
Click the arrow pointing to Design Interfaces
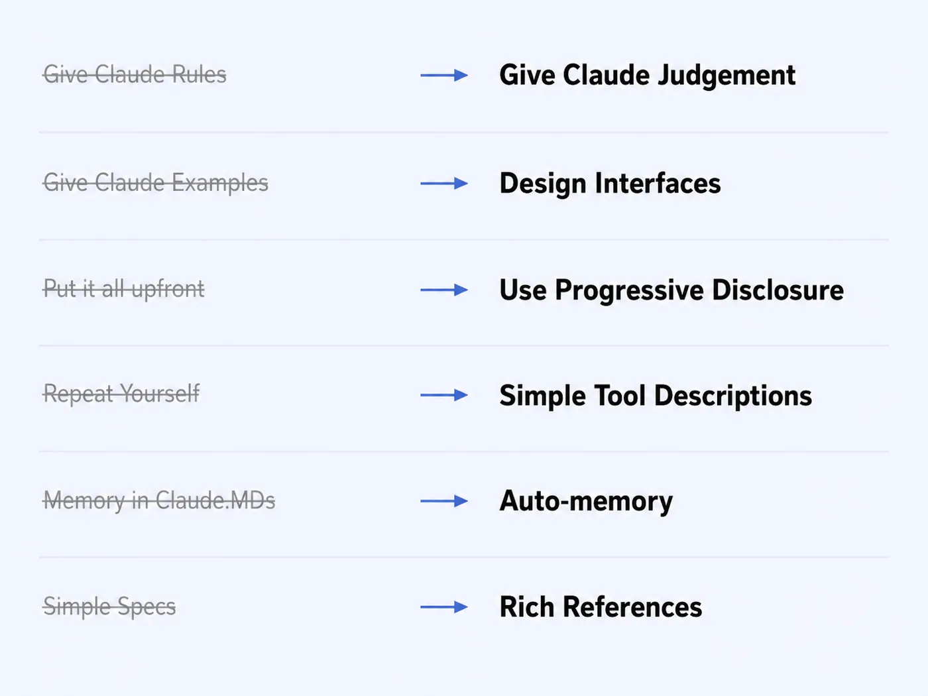[444, 184]
